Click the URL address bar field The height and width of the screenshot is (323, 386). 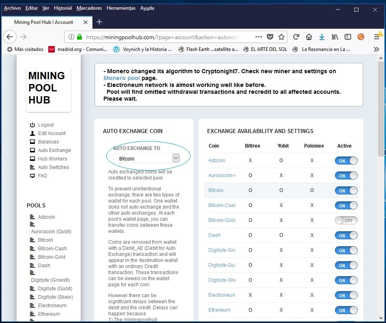pyautogui.click(x=162, y=37)
